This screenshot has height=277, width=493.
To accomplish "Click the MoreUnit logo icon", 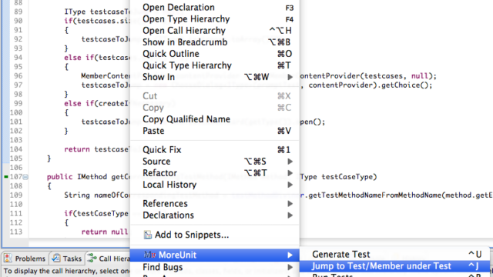I will pyautogui.click(x=149, y=255).
